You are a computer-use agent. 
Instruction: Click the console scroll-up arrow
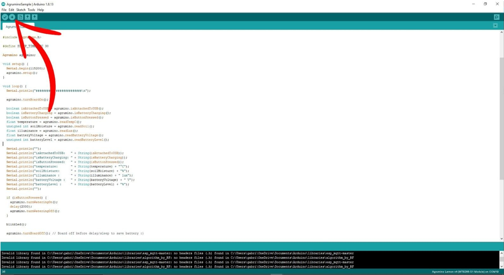[501, 253]
